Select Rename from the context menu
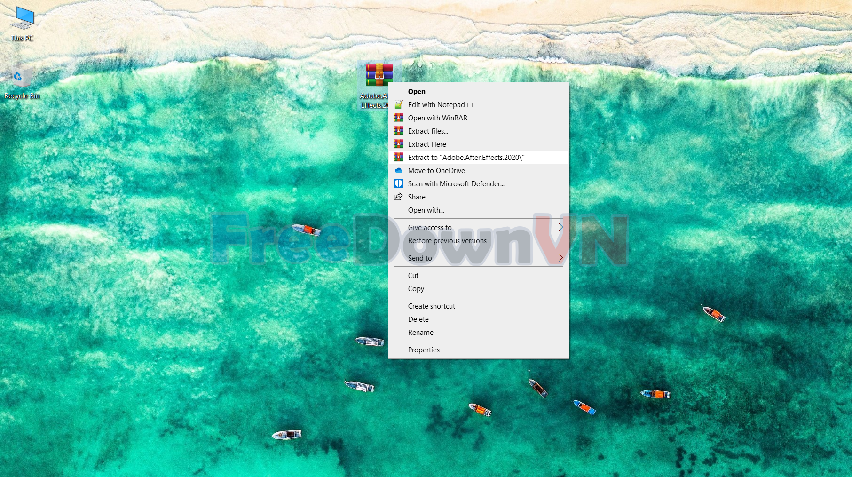 click(x=420, y=333)
